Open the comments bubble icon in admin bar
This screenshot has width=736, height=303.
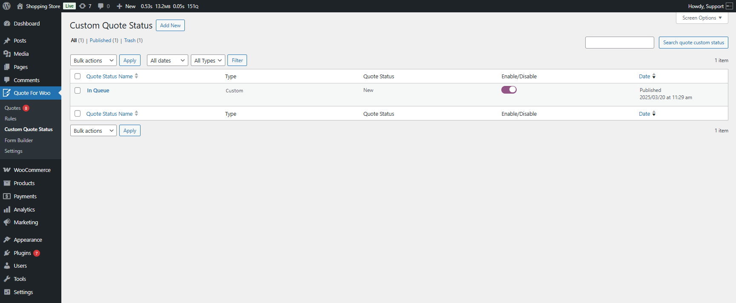click(x=101, y=6)
